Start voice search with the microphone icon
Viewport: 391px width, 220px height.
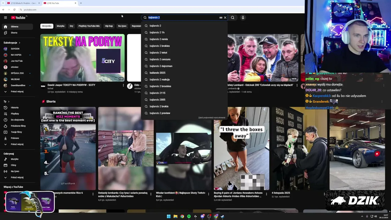[243, 18]
